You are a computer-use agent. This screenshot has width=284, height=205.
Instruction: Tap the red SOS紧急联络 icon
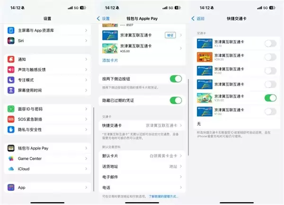pos(11,119)
